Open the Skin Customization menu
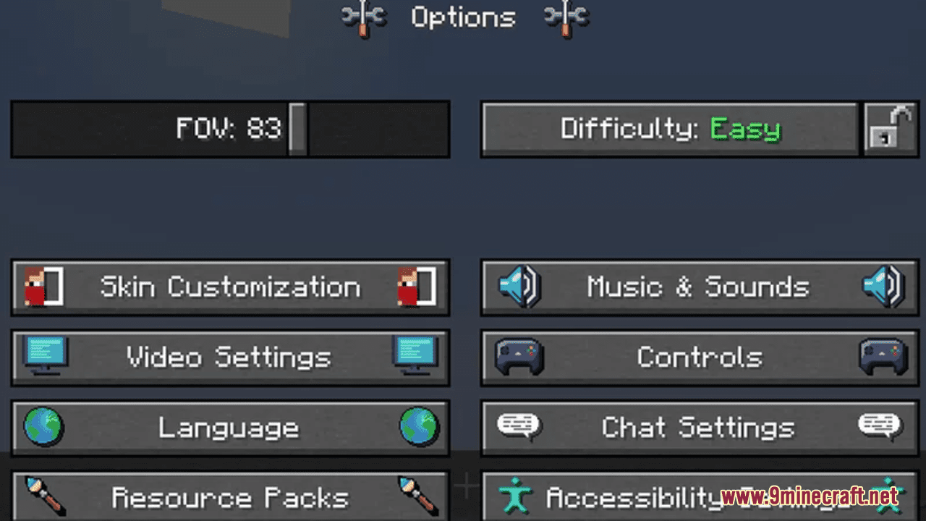 click(x=230, y=287)
